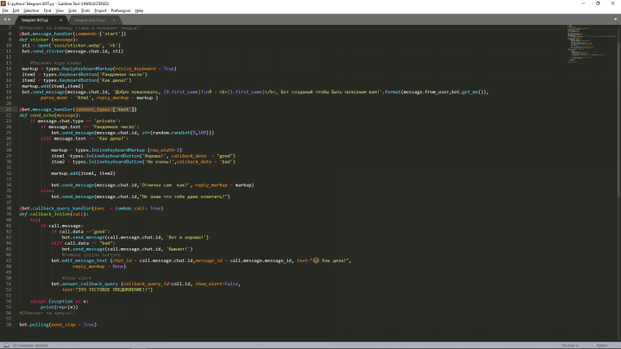The image size is (621, 349).
Task: Open the File menu
Action: [x=5, y=10]
